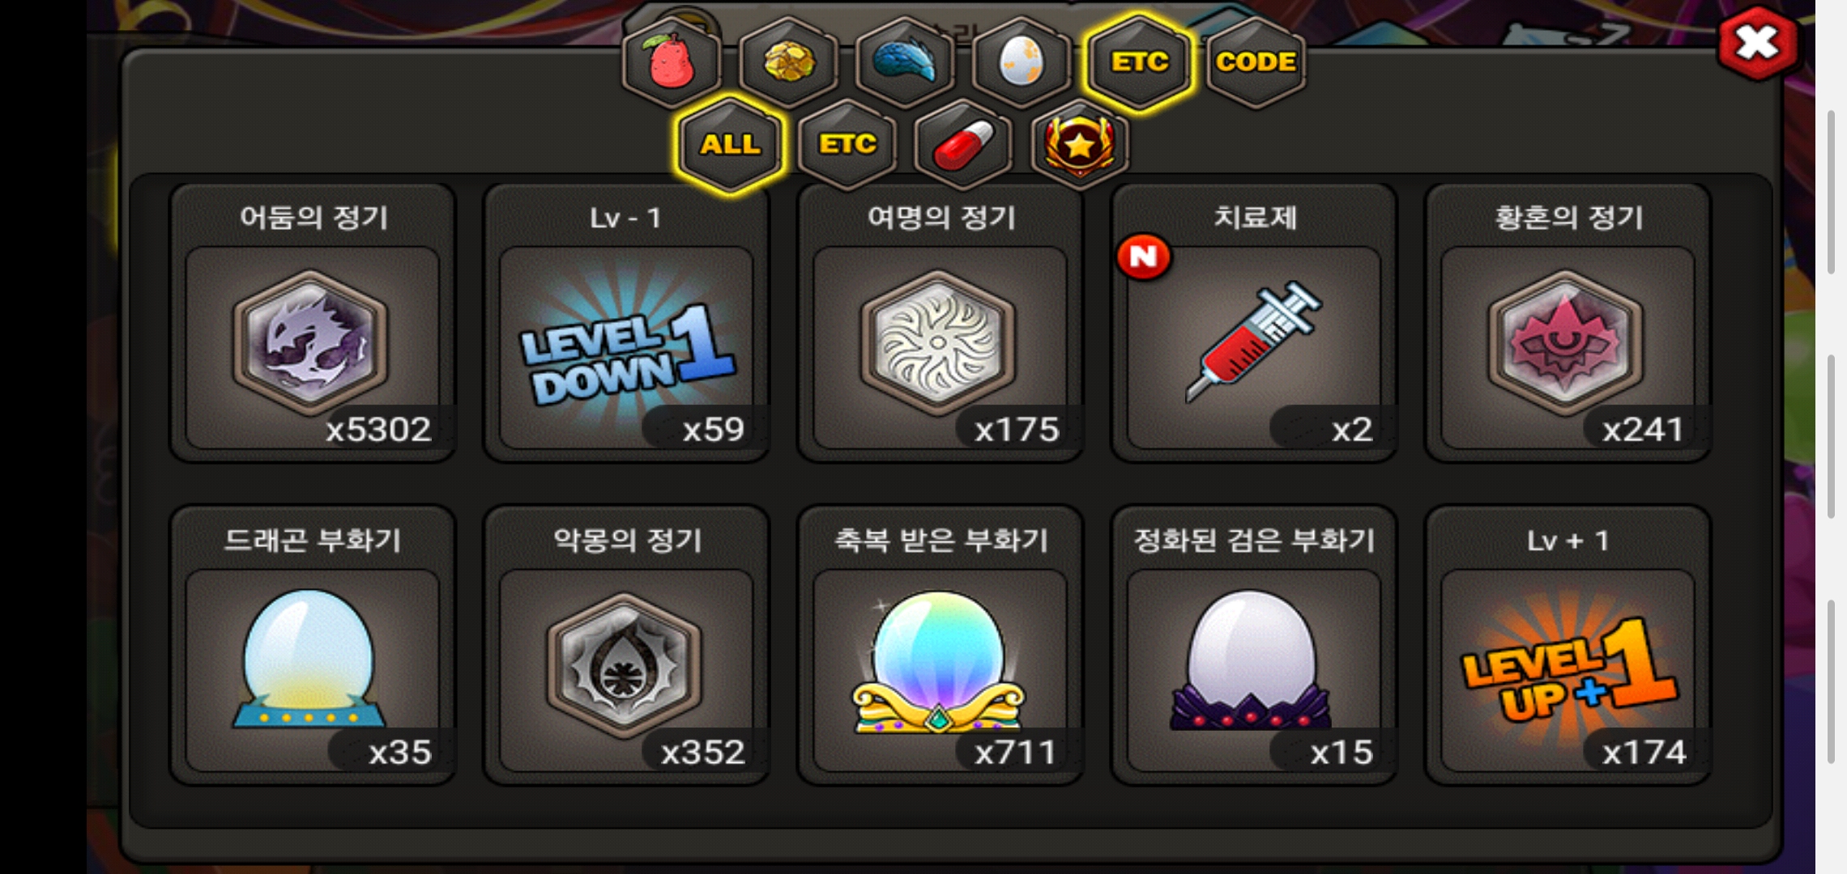This screenshot has height=874, width=1847.
Task: Choose the 드래곤 부화기 incubator
Action: (313, 646)
